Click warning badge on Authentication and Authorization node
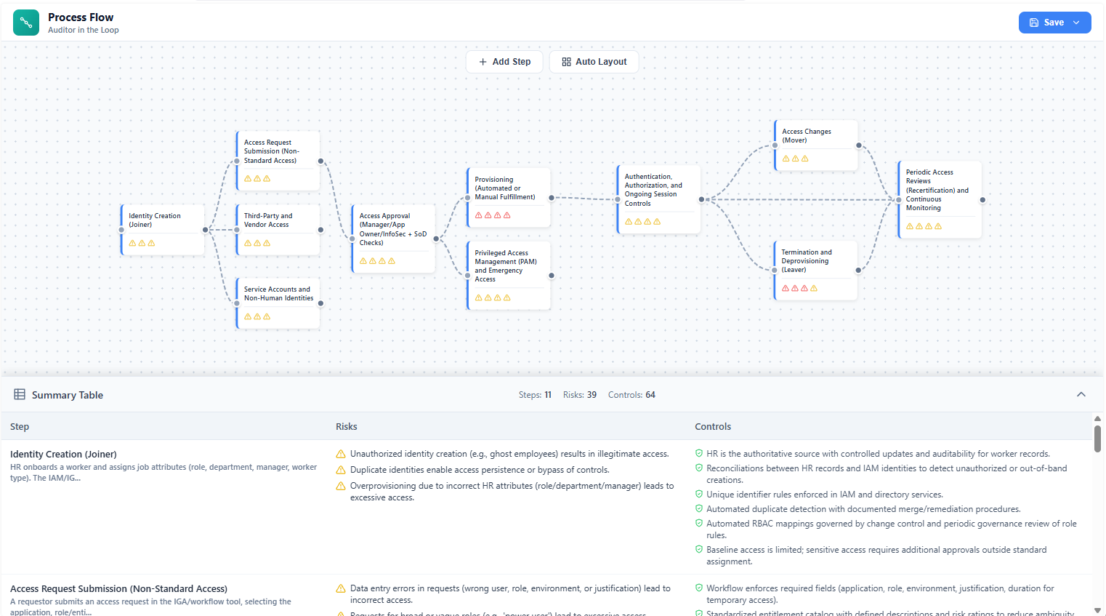Screen dimensions: 1106x616 tap(629, 221)
